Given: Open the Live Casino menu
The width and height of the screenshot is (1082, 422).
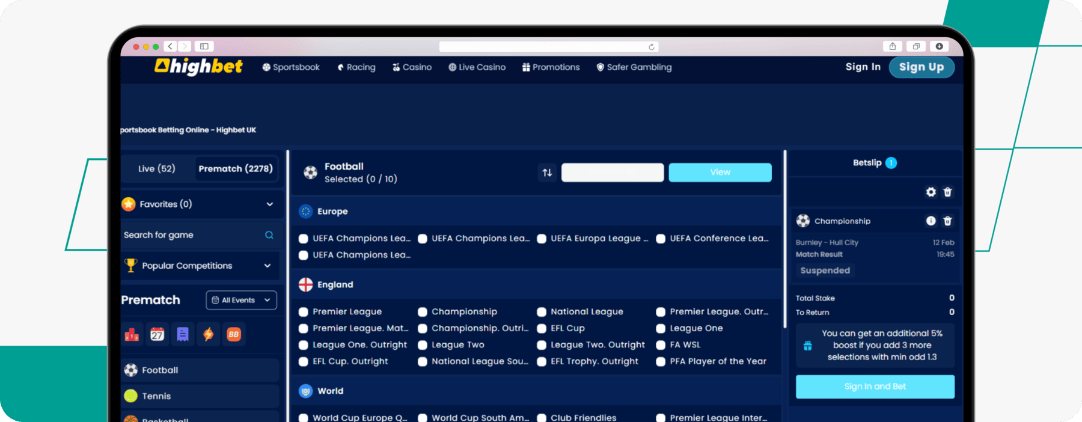Looking at the screenshot, I should click(x=477, y=67).
